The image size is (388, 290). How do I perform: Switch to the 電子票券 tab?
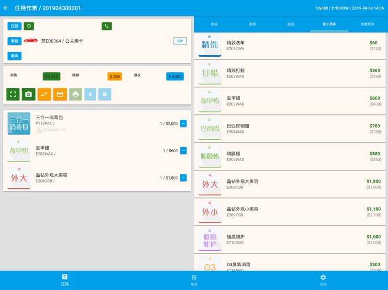(x=329, y=24)
